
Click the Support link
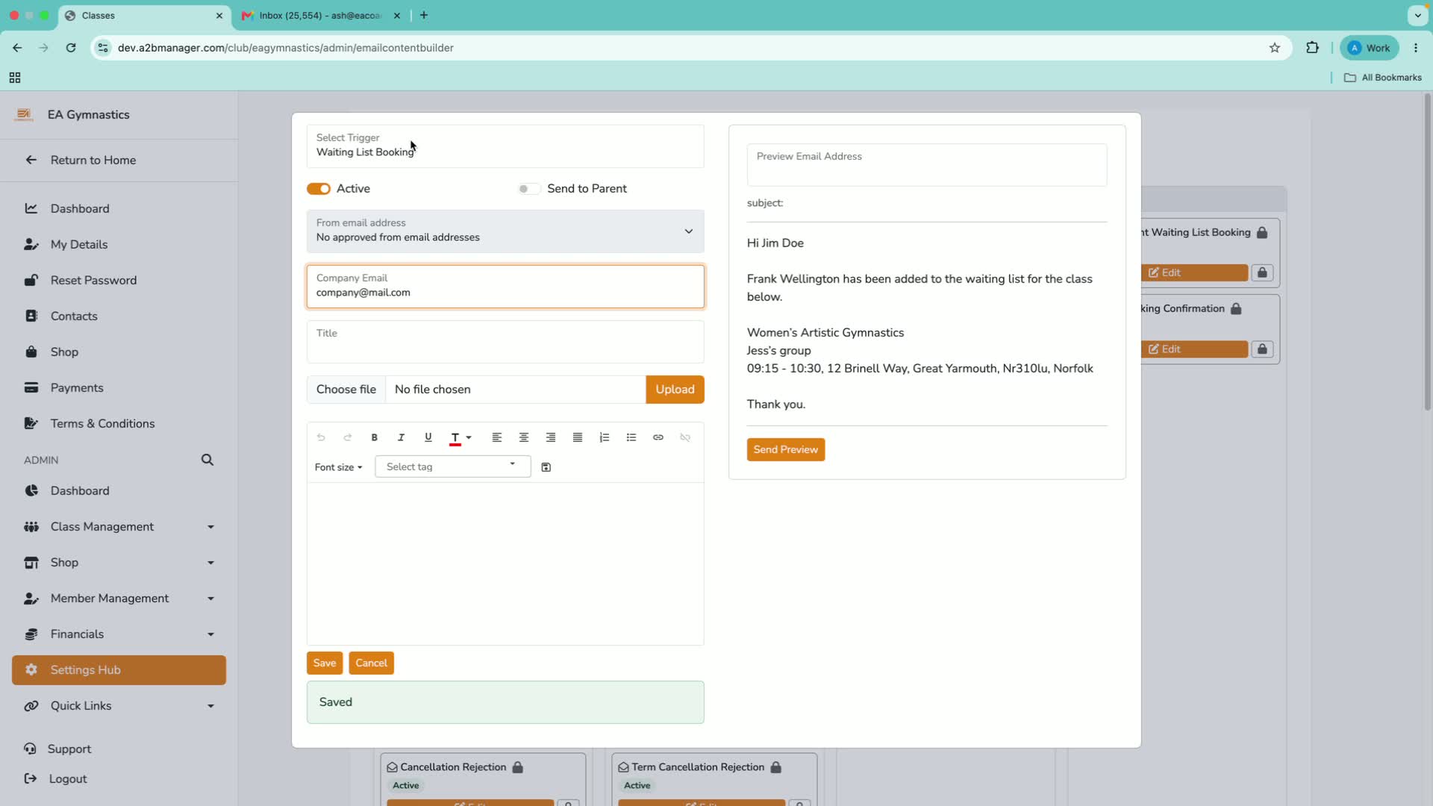click(x=69, y=749)
